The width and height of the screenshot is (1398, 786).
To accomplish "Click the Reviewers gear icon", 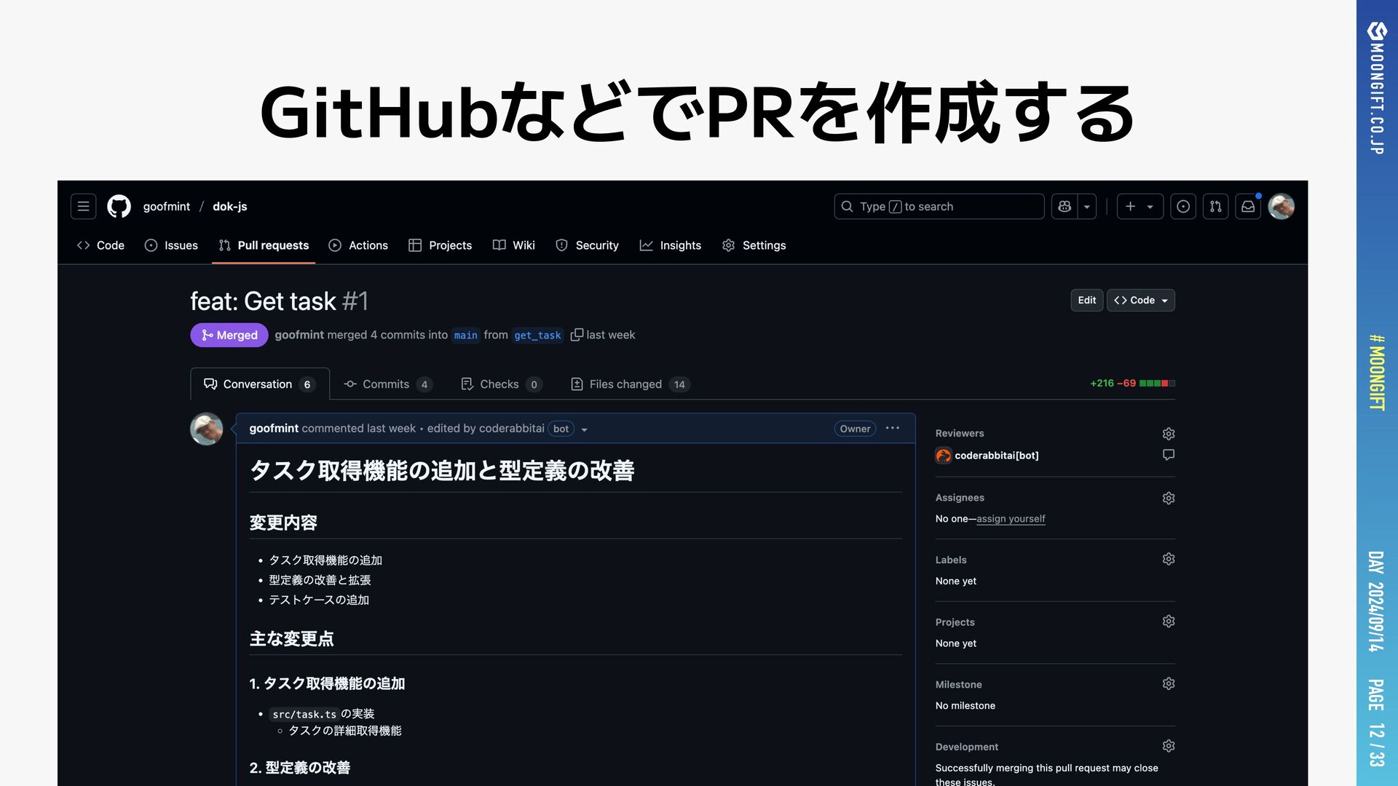I will (1169, 434).
